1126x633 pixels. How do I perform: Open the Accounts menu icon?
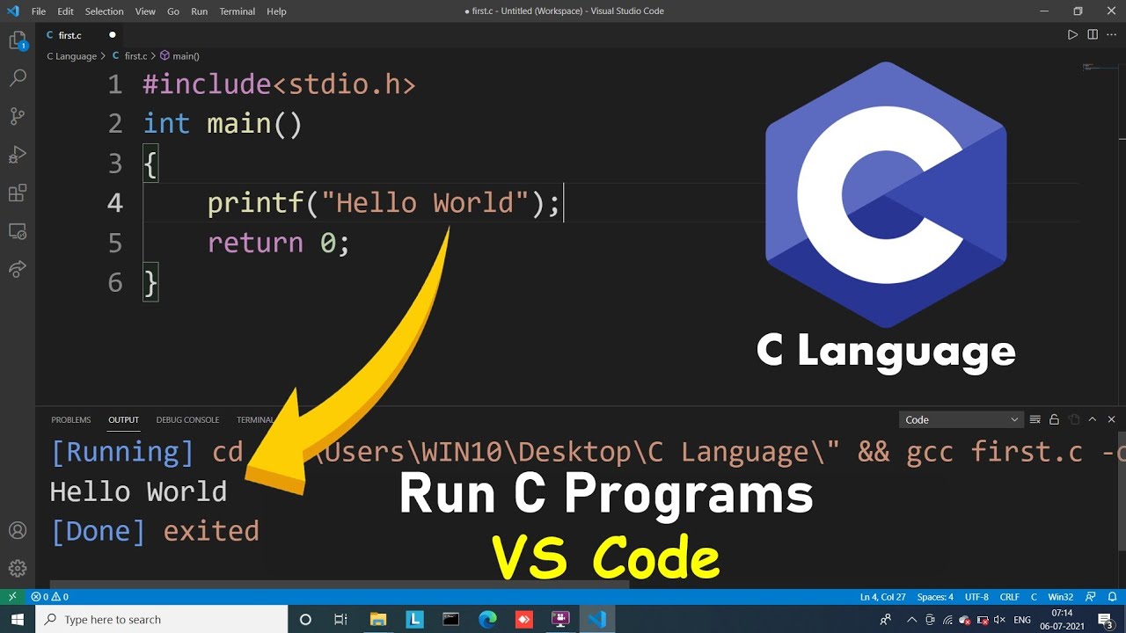pyautogui.click(x=18, y=531)
